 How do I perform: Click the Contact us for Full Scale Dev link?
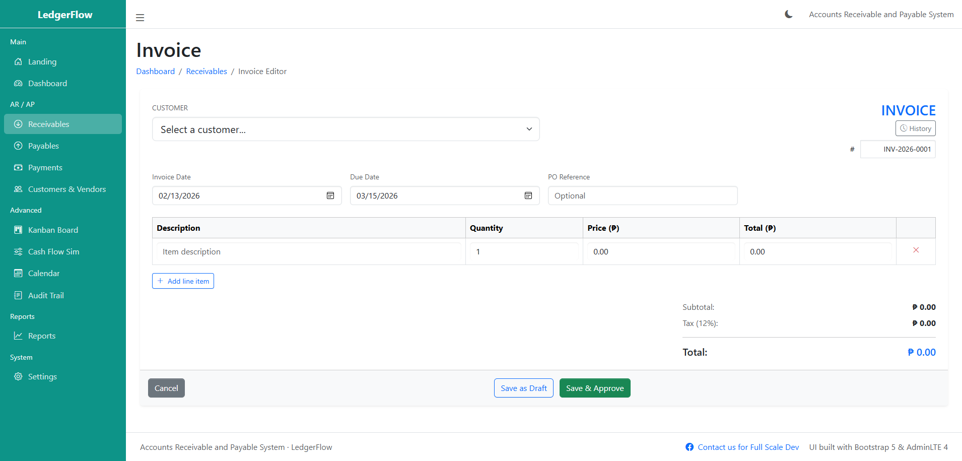748,447
